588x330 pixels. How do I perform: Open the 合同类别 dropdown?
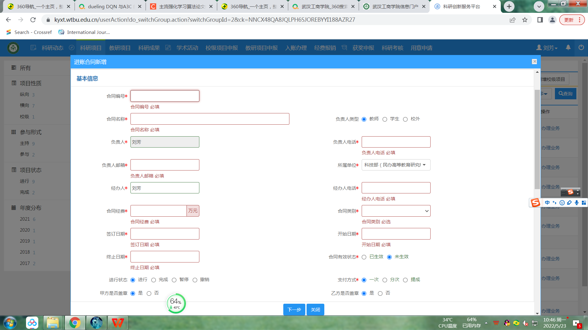[396, 211]
